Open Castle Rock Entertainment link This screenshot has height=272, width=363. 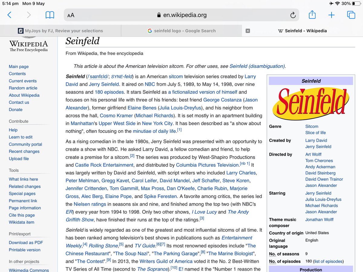[104, 165]
